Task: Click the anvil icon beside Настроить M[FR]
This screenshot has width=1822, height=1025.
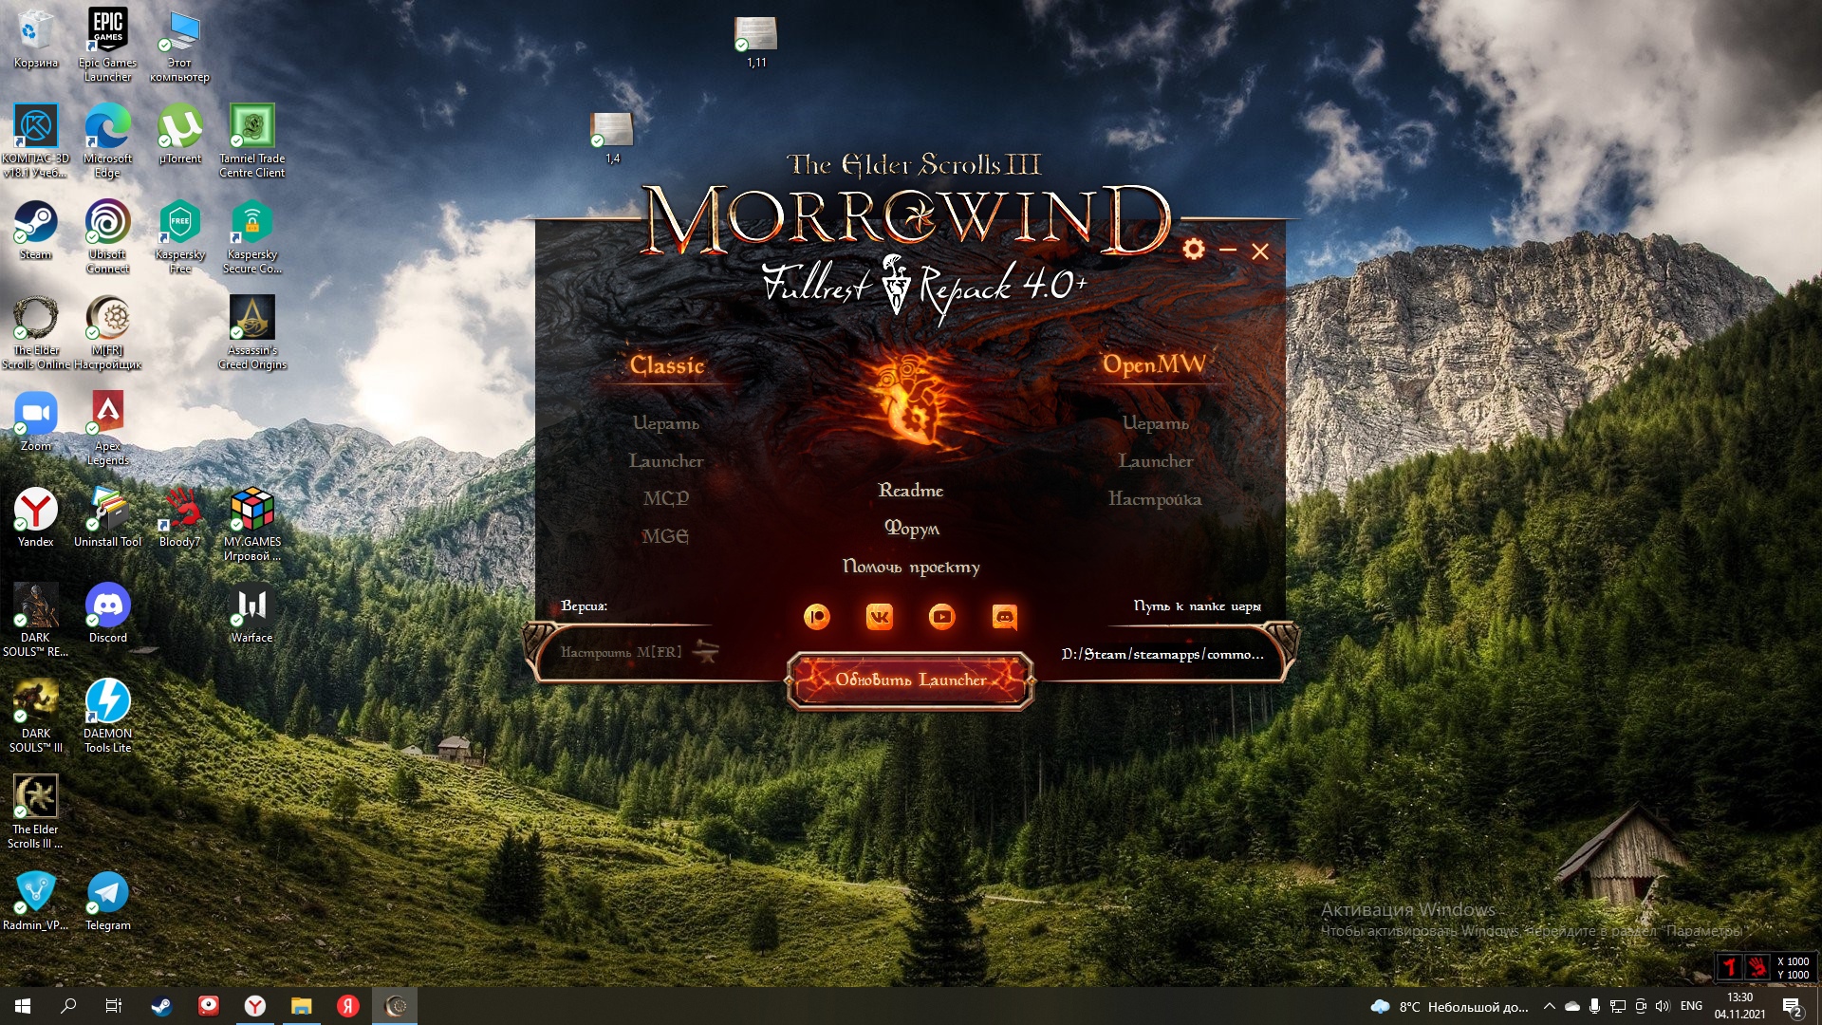Action: pyautogui.click(x=706, y=651)
